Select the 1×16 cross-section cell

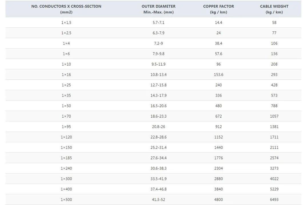point(66,75)
